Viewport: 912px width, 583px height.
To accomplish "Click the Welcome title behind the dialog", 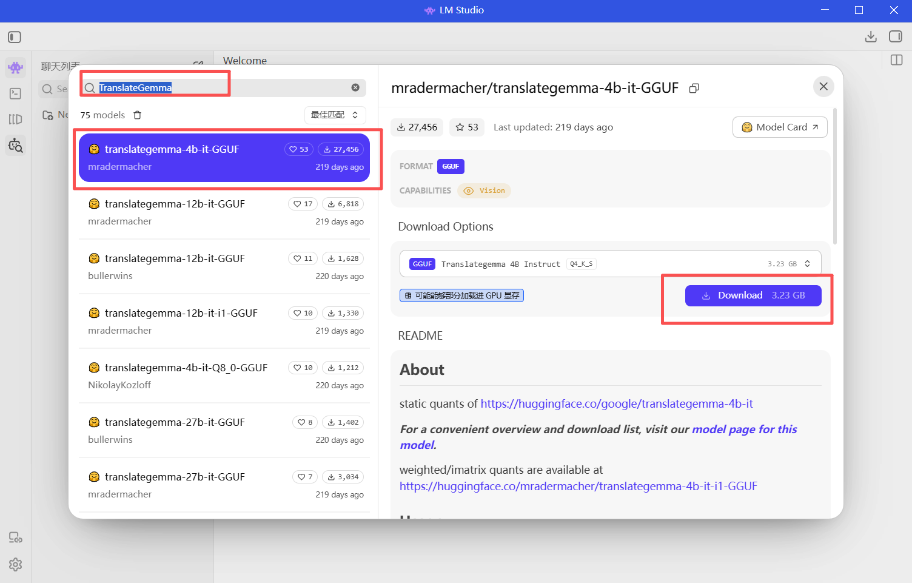I will click(x=245, y=61).
